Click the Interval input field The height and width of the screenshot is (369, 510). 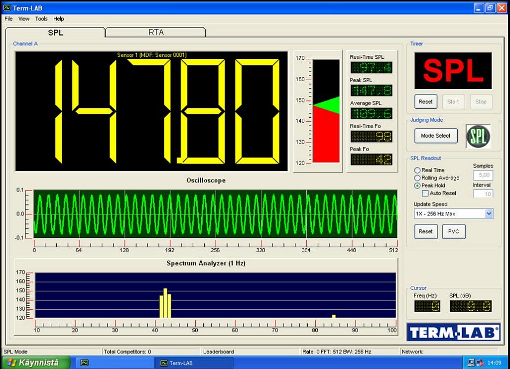tap(483, 194)
